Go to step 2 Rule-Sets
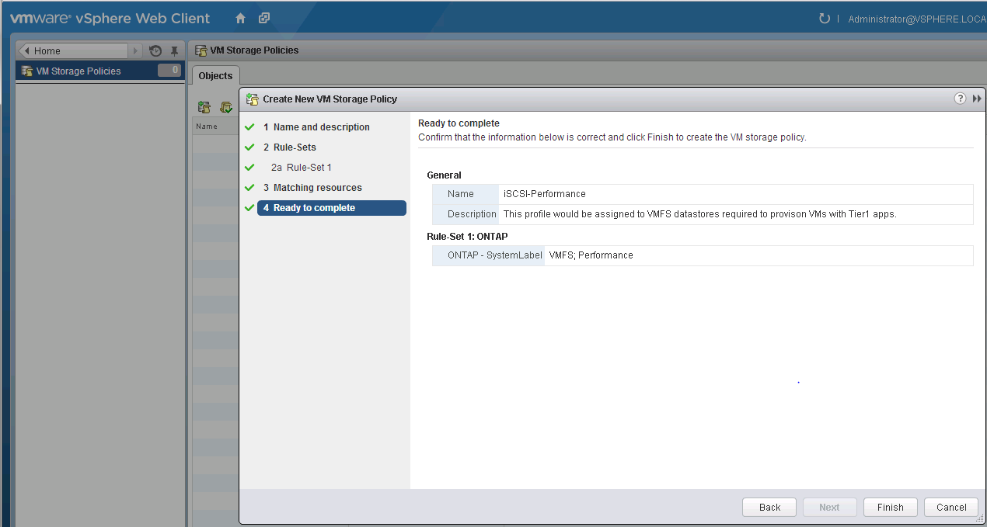This screenshot has height=527, width=987. [x=289, y=147]
